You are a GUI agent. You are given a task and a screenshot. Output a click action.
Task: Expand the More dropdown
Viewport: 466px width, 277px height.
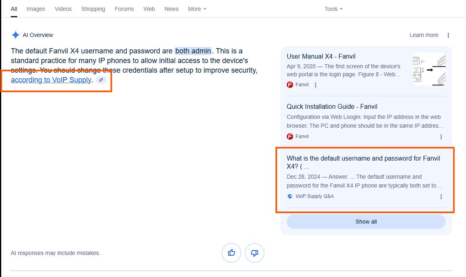point(197,9)
